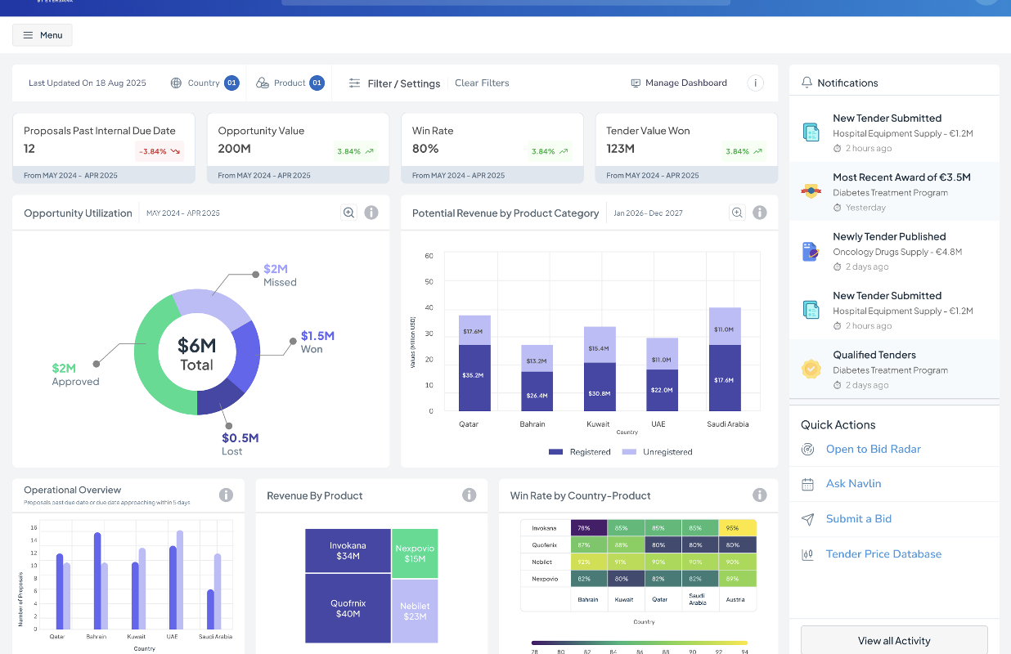Expand the Filter / Settings panel
Screen dimensions: 1011x654
tap(394, 83)
